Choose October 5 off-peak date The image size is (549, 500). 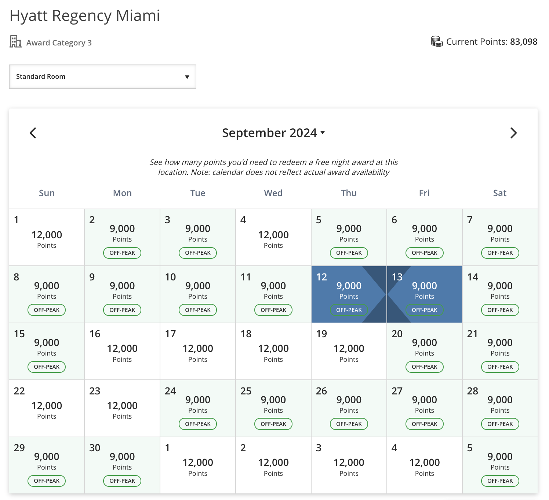[500, 465]
